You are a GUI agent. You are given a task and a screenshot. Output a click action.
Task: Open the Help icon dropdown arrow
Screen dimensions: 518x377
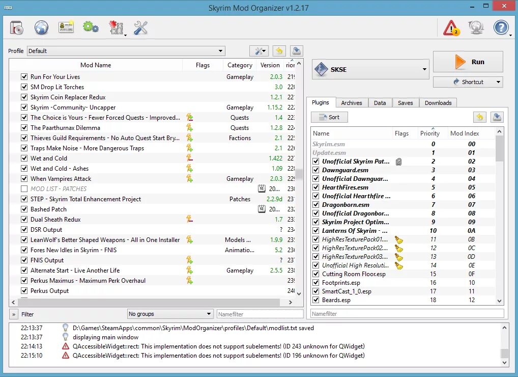[511, 35]
